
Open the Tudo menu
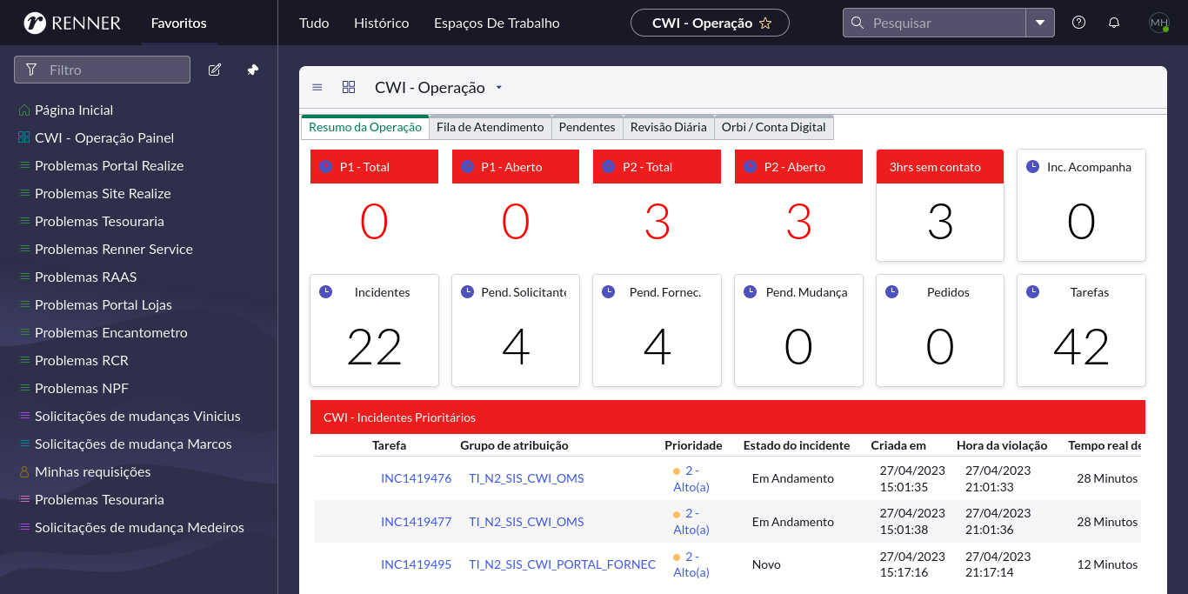[314, 23]
